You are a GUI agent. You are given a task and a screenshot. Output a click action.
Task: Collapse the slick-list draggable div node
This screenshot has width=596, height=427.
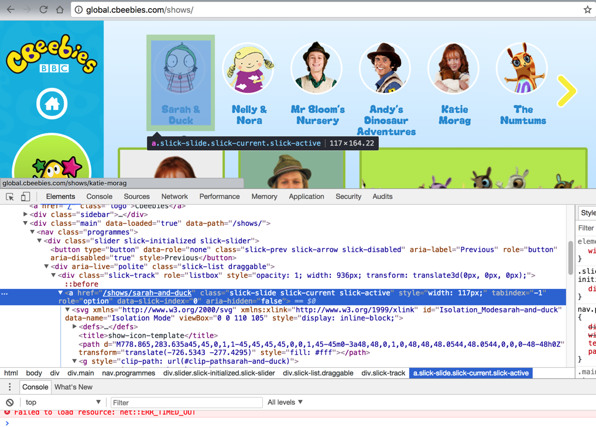point(46,266)
